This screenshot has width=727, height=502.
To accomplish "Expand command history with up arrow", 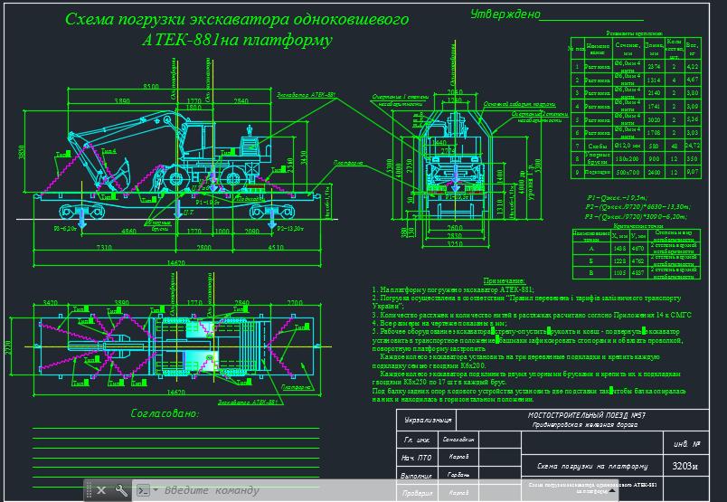I will pyautogui.click(x=612, y=490).
